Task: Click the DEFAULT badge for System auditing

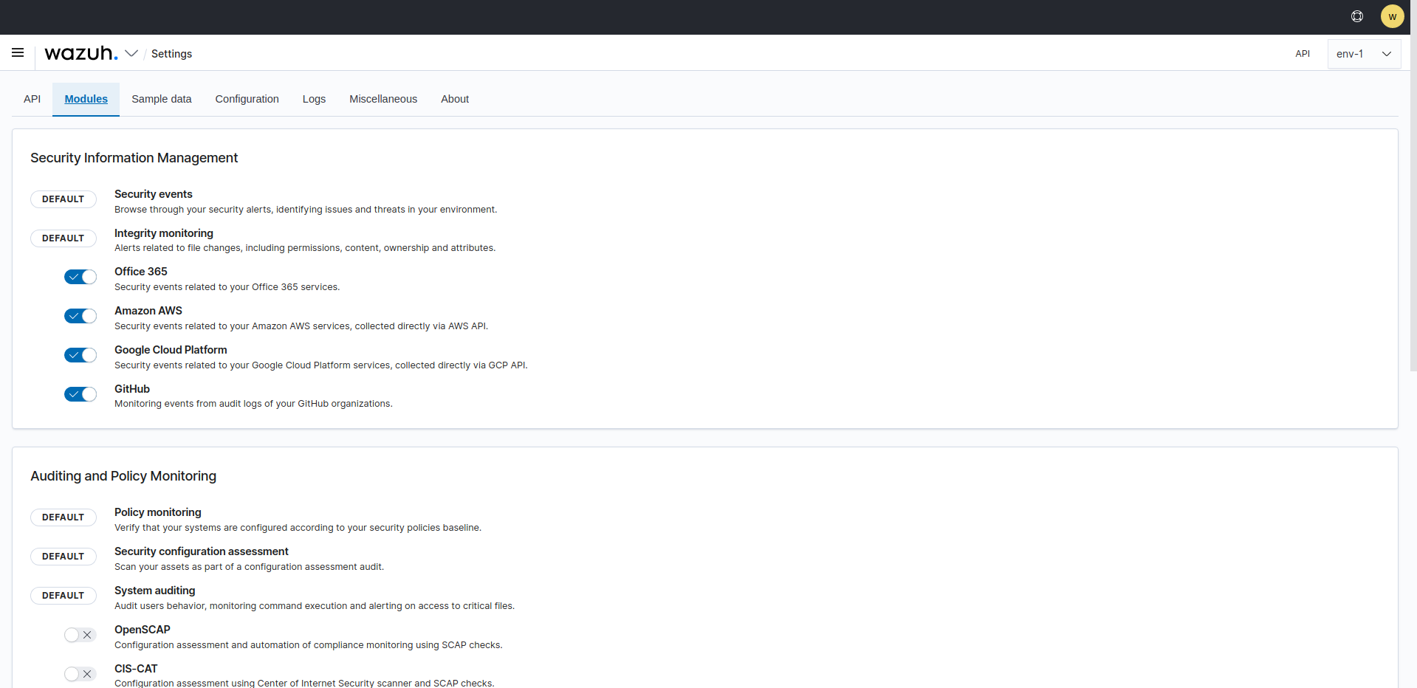Action: tap(64, 596)
